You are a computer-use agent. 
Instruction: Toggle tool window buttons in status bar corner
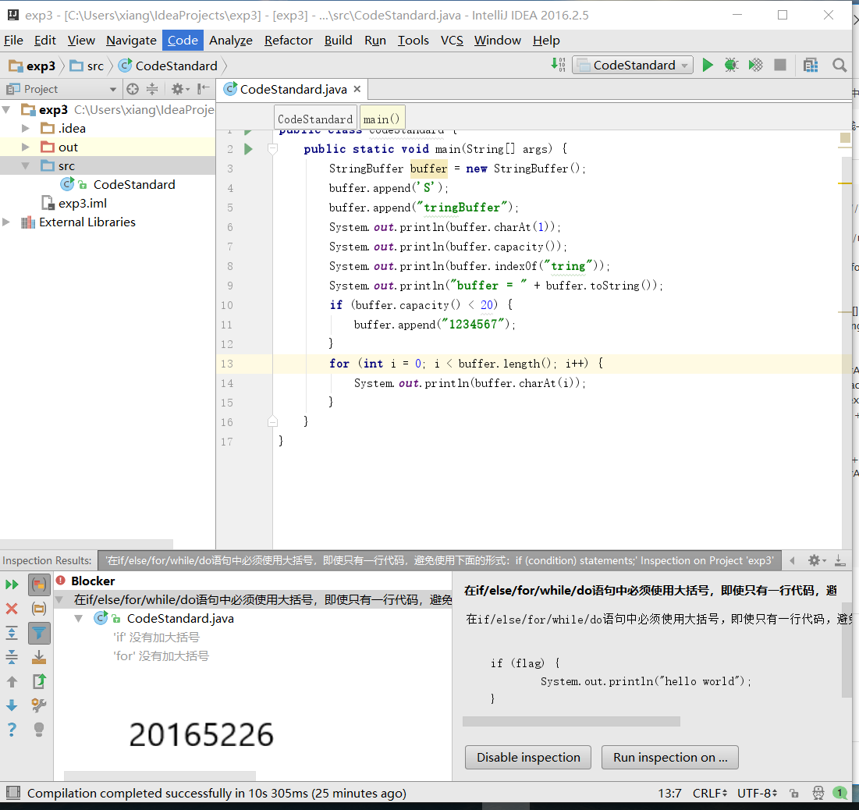click(x=13, y=793)
